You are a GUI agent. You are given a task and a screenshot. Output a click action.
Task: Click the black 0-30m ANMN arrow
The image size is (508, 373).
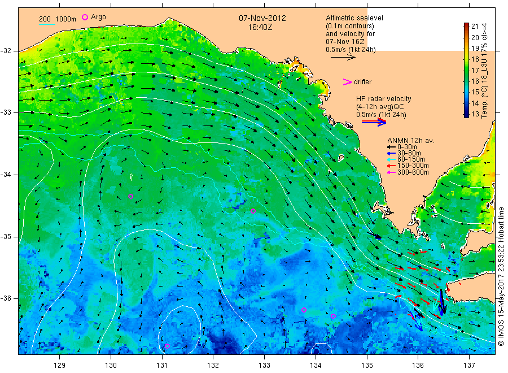(391, 147)
